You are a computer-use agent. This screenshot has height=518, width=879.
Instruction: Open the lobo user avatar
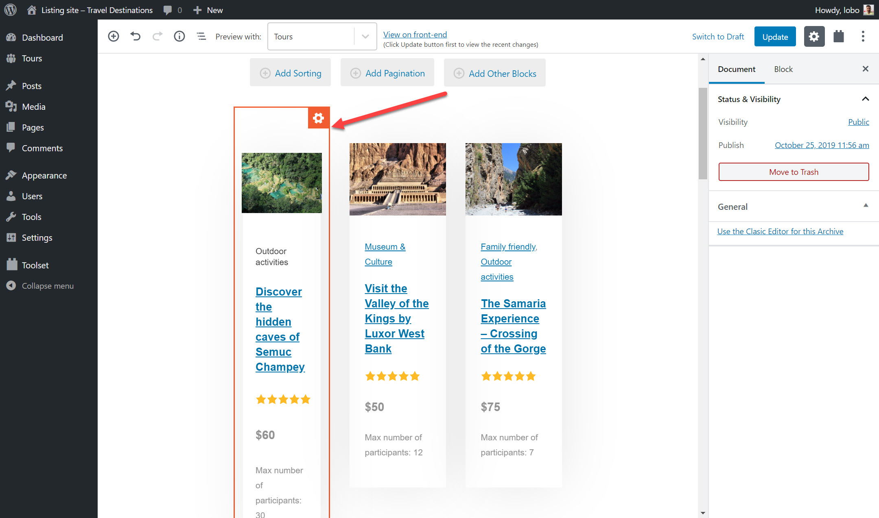[x=868, y=10]
